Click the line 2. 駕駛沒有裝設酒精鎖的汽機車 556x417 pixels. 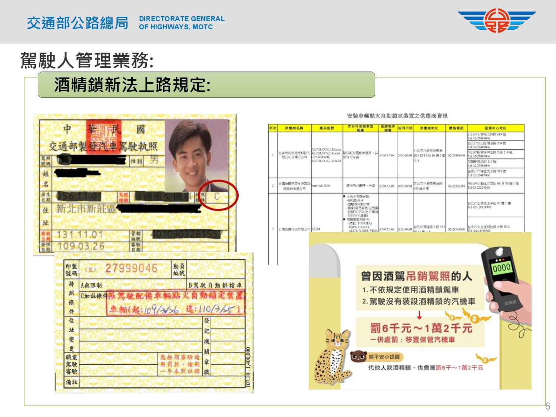[x=418, y=301]
